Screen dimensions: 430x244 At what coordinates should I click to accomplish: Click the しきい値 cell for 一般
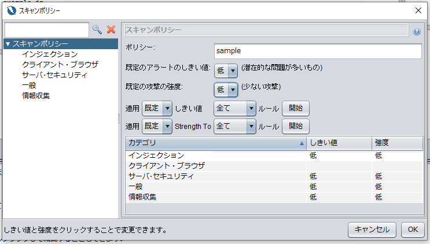click(x=339, y=187)
